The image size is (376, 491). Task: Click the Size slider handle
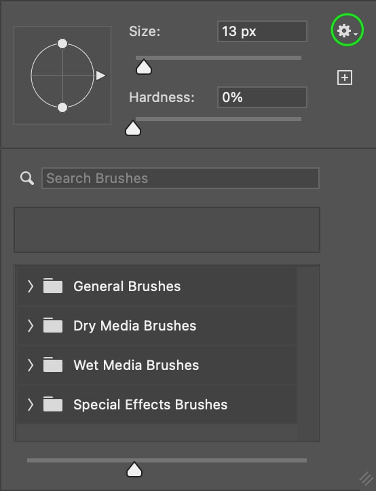point(144,67)
